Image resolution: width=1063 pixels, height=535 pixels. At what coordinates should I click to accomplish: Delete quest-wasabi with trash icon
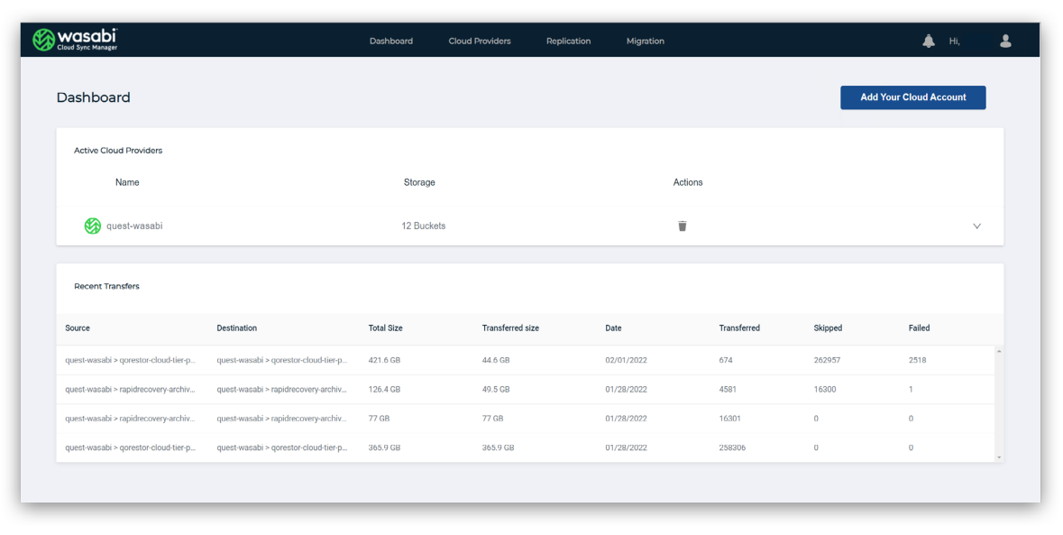(x=682, y=226)
